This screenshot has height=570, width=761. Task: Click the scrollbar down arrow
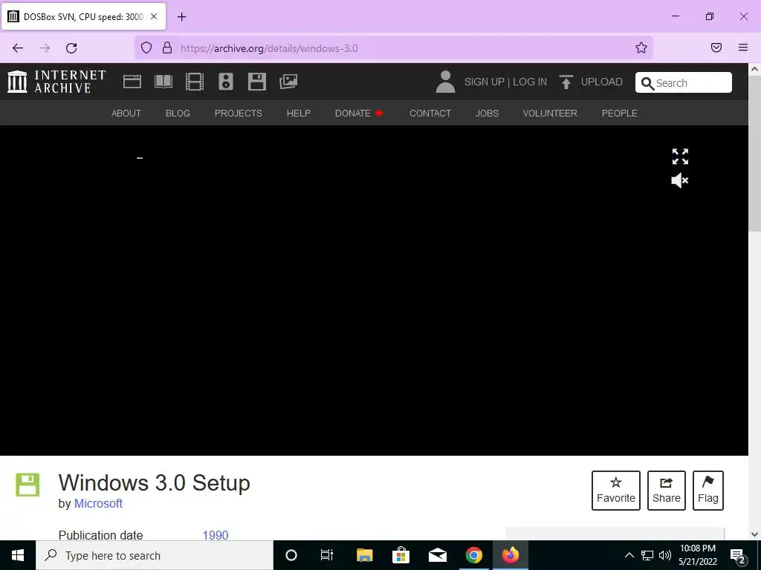click(754, 534)
